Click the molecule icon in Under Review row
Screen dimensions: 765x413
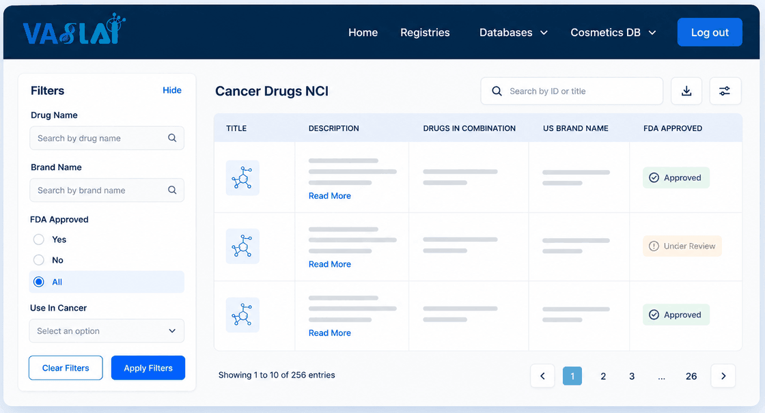(x=242, y=246)
